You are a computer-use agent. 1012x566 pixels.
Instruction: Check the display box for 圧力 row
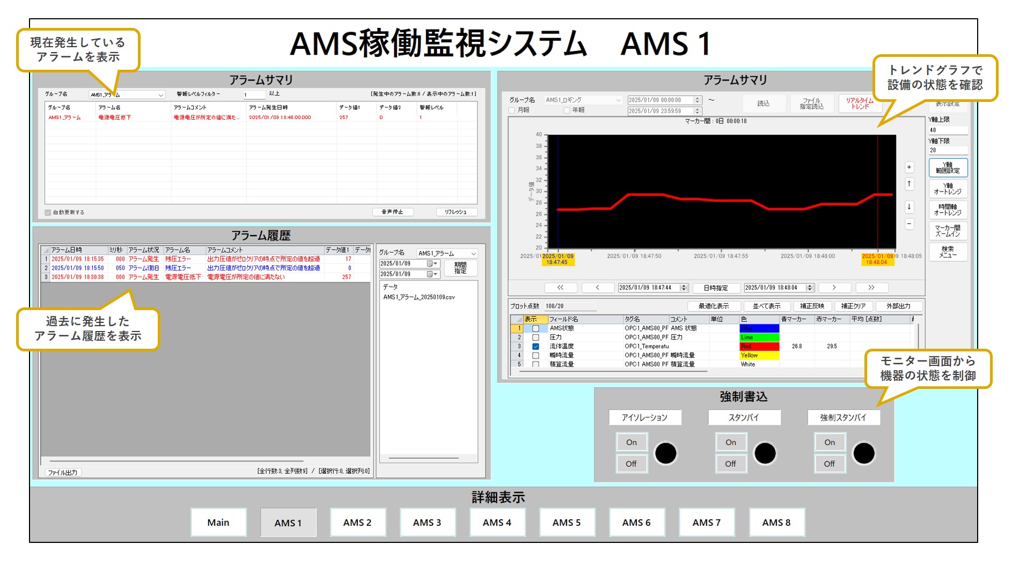click(x=536, y=337)
